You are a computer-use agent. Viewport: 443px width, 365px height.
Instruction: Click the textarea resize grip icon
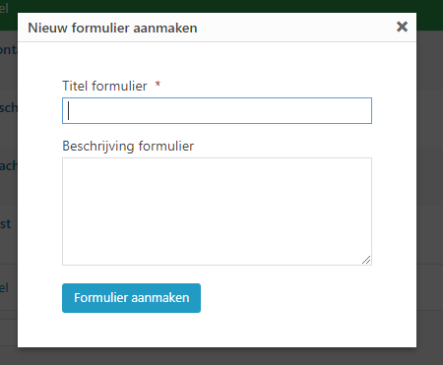click(x=366, y=260)
